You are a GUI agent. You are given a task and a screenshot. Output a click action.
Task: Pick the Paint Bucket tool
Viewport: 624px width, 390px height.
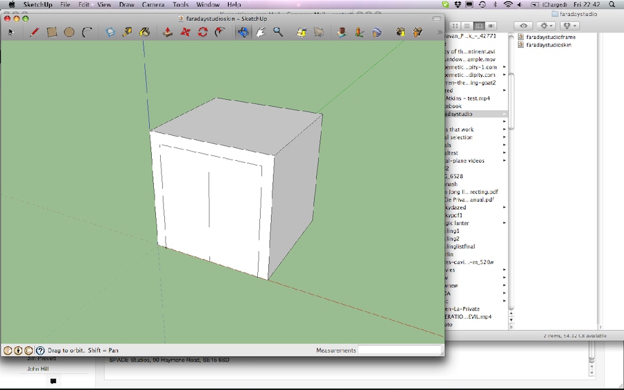(x=144, y=32)
